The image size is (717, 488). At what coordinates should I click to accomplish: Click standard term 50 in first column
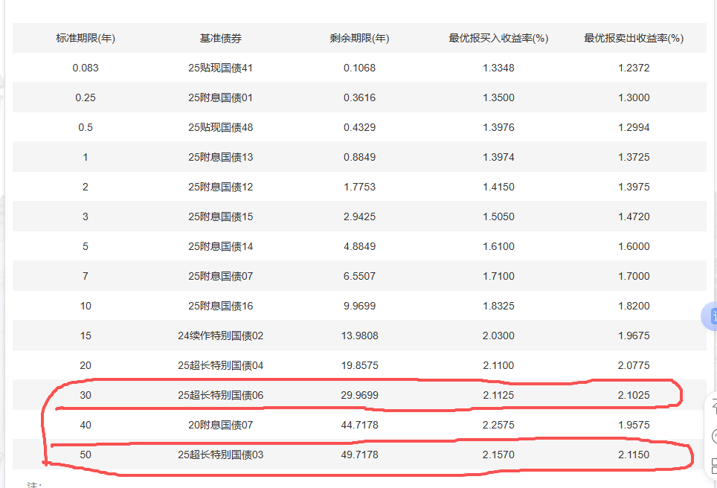86,455
